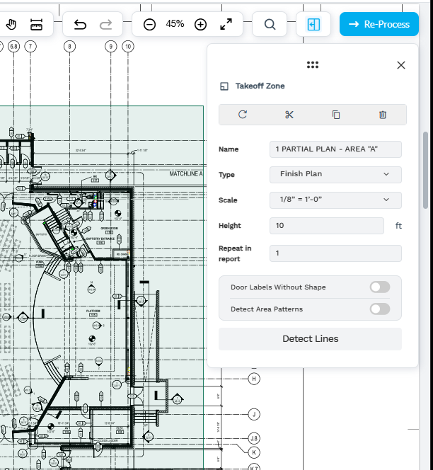Viewport: 433px width, 470px height.
Task: Open the Type Finish Plan dropdown
Action: pyautogui.click(x=335, y=174)
